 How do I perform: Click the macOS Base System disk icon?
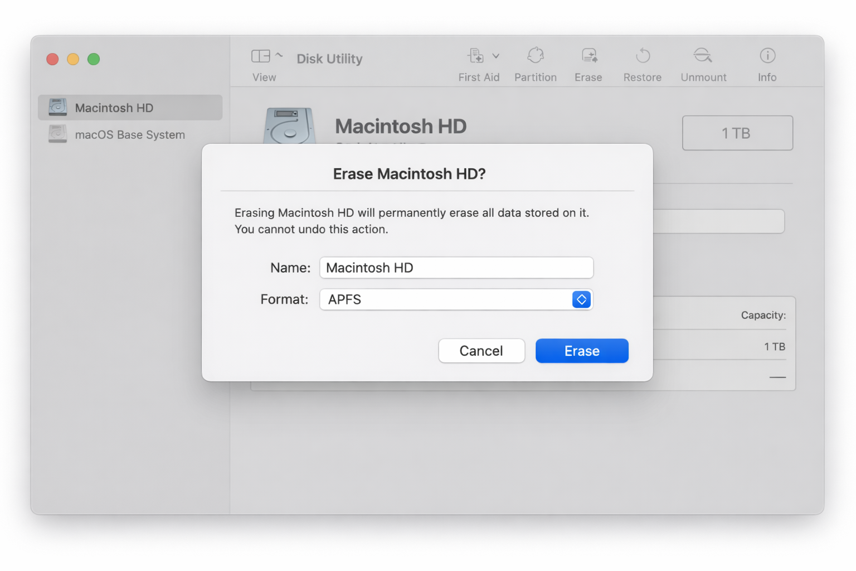tap(57, 134)
